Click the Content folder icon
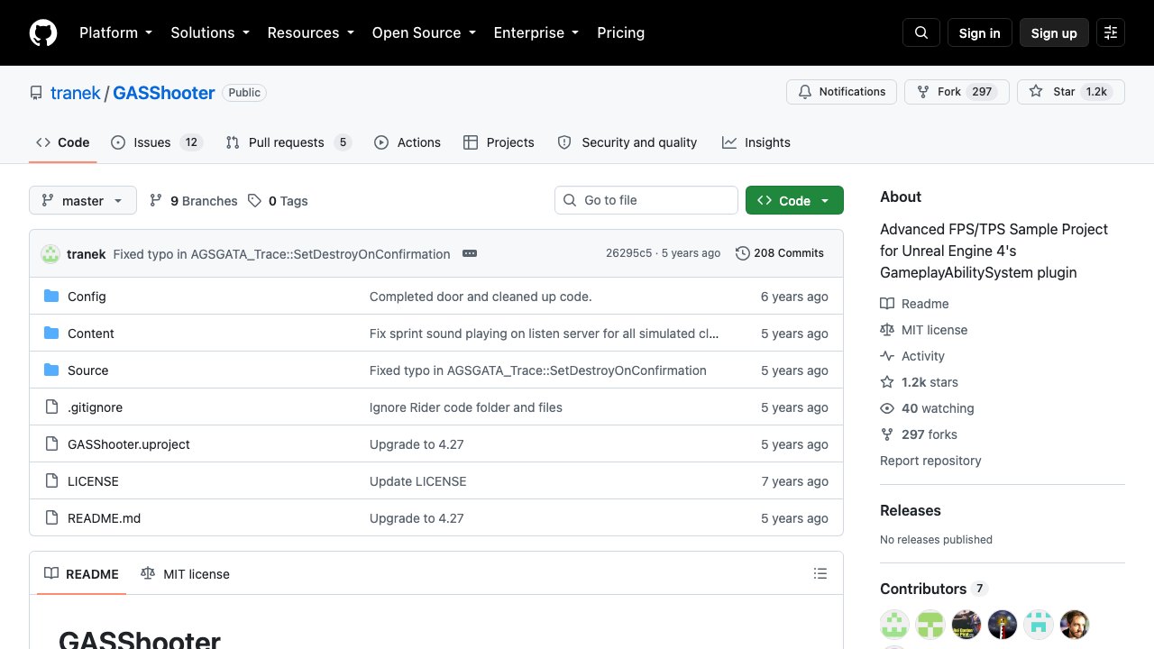Viewport: 1154px width, 649px height. 51,334
